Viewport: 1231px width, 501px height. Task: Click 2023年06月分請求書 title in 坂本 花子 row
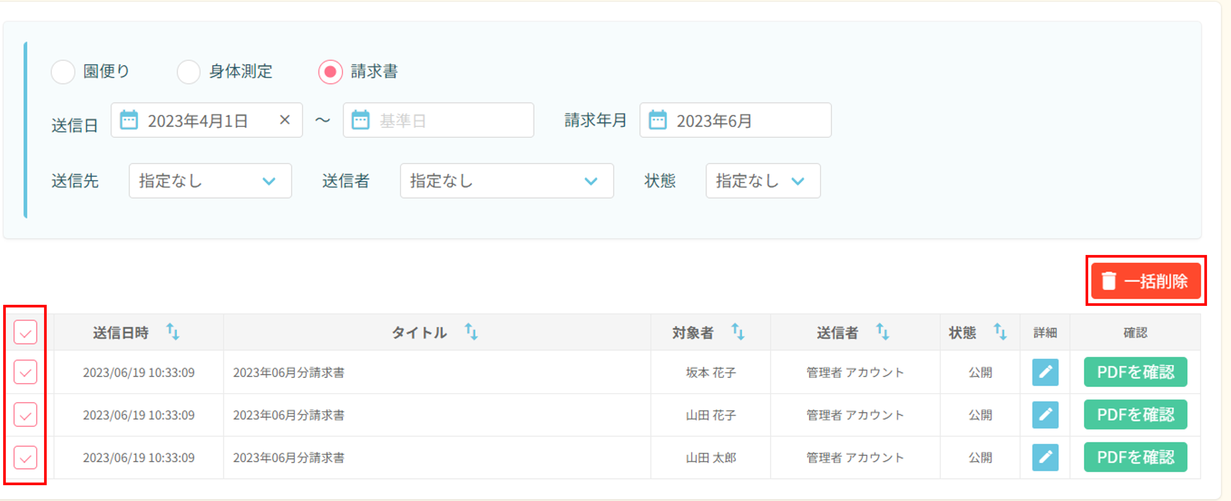289,373
